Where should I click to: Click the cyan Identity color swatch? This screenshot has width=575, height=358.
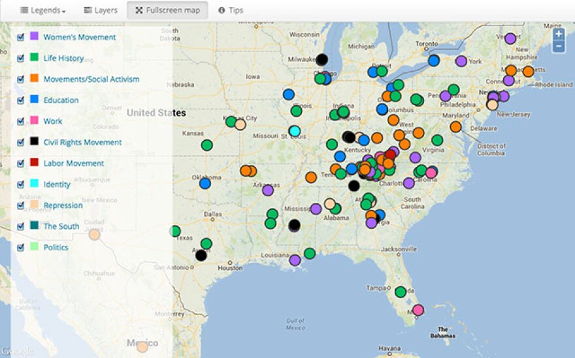[x=34, y=183]
